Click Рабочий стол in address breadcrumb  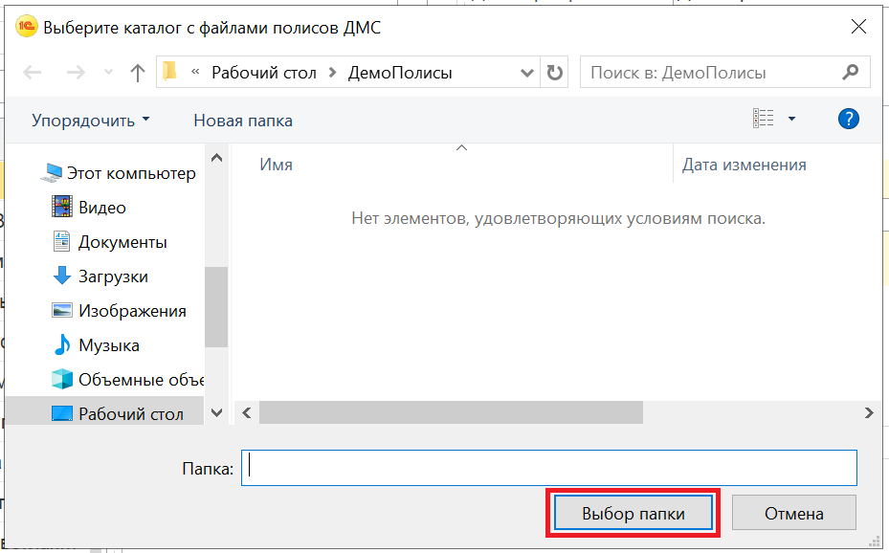coord(263,73)
